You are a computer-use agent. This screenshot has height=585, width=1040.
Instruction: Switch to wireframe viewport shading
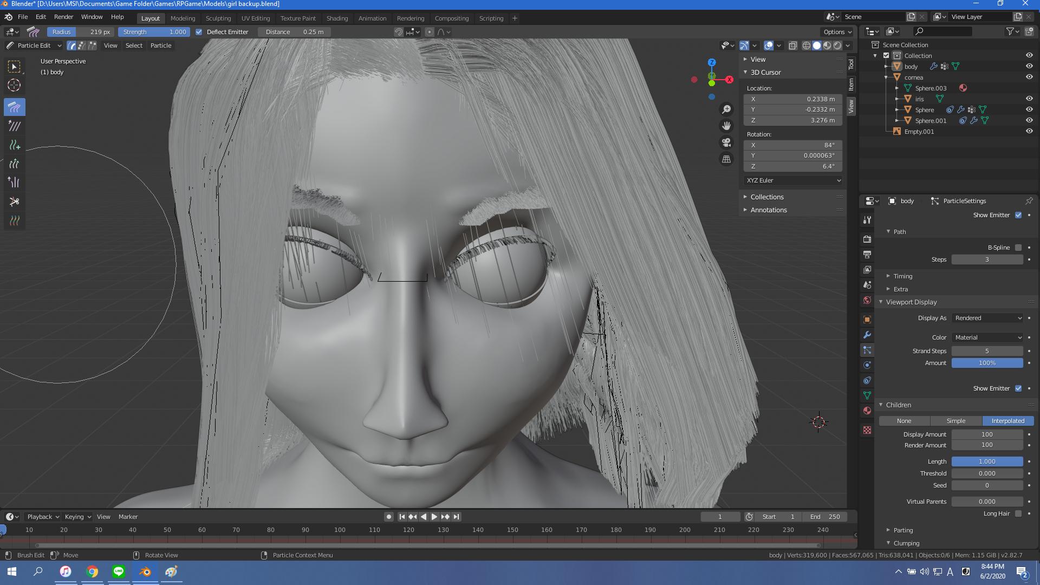(807, 45)
